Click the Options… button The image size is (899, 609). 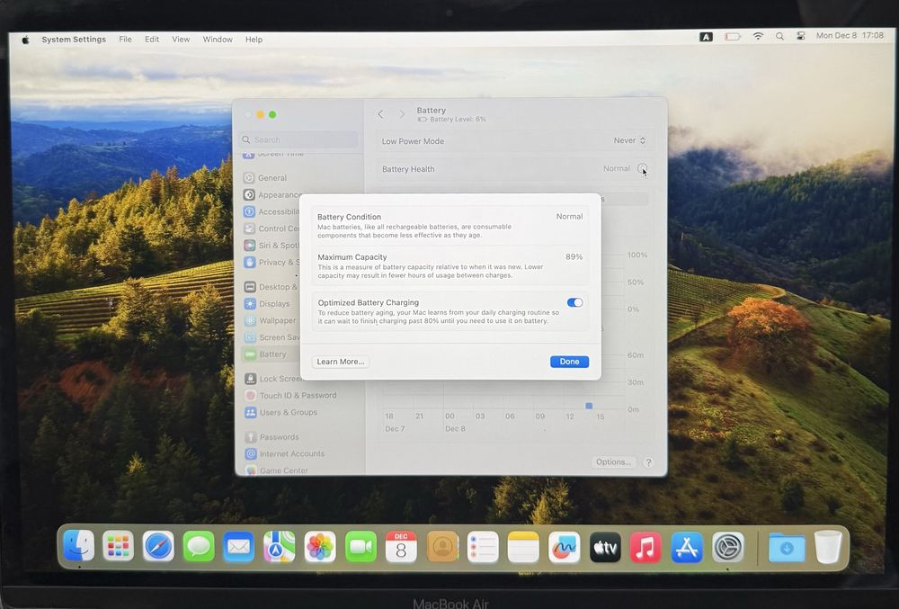coord(613,462)
